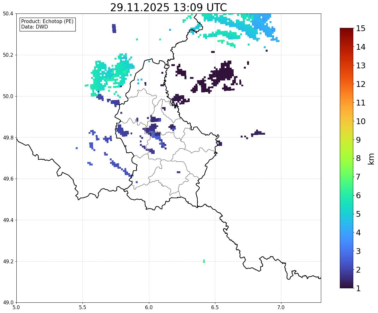
Task: Click the colorbar tick label 5
Action: (x=358, y=214)
